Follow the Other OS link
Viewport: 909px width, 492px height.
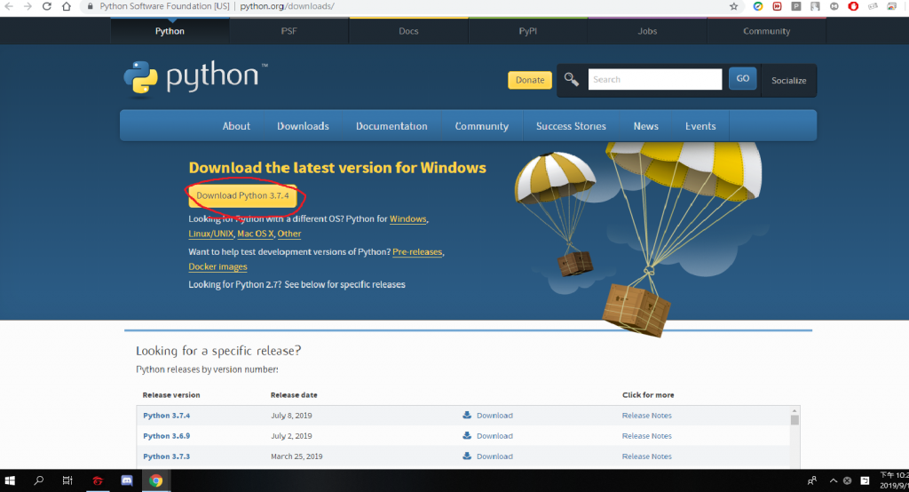tap(289, 234)
